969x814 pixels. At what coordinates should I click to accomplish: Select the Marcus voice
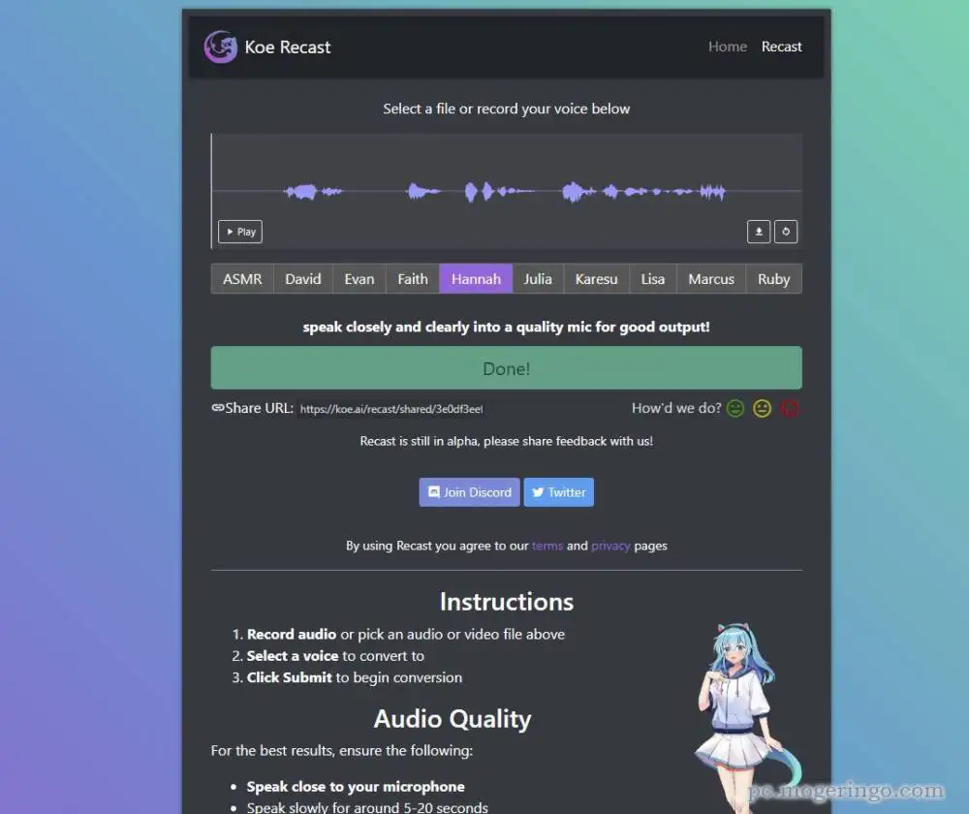coord(711,279)
